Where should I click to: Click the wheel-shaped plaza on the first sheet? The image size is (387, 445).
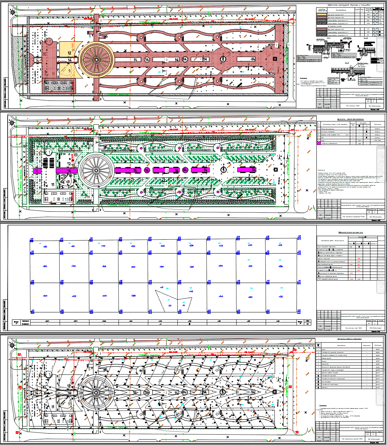96,59
